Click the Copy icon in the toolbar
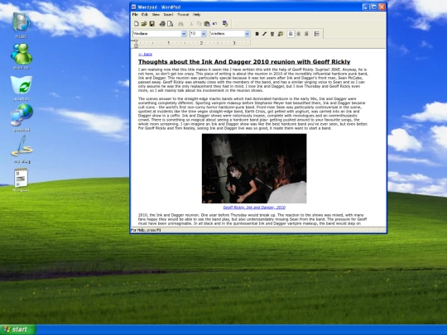The height and width of the screenshot is (335, 447). point(199,24)
